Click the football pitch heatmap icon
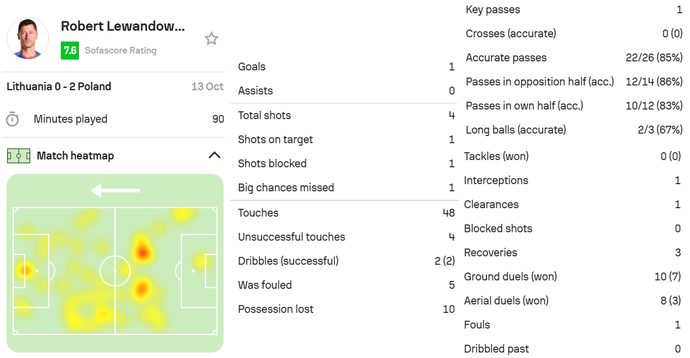Image resolution: width=690 pixels, height=358 pixels. pos(18,156)
